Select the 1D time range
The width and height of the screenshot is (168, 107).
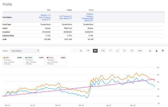point(74,51)
